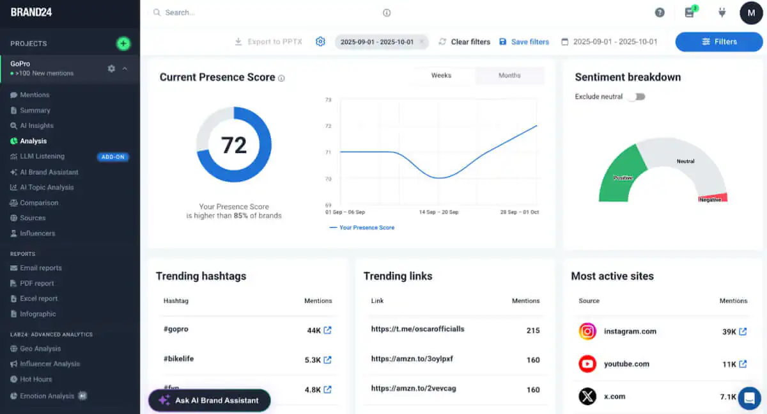
Task: Open the Influencers section
Action: point(36,233)
